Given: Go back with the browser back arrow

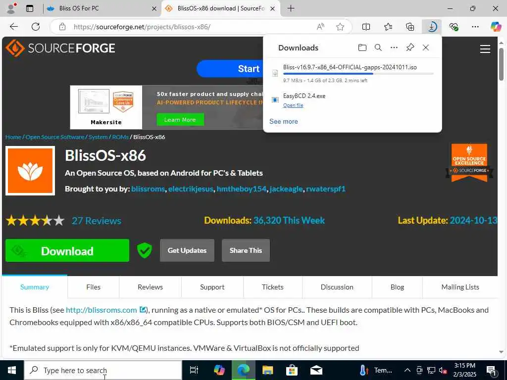Looking at the screenshot, I should [14, 27].
